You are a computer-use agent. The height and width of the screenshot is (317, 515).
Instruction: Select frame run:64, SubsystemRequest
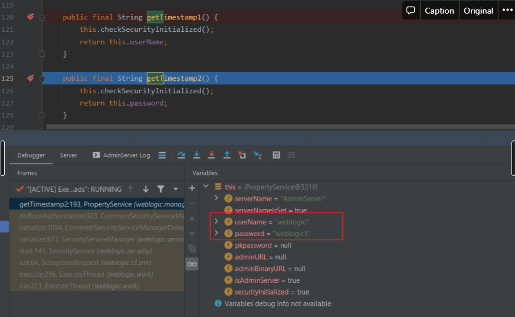coord(97,263)
